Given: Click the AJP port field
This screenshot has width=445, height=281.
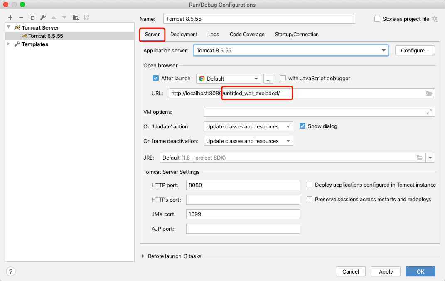Looking at the screenshot, I should (243, 229).
